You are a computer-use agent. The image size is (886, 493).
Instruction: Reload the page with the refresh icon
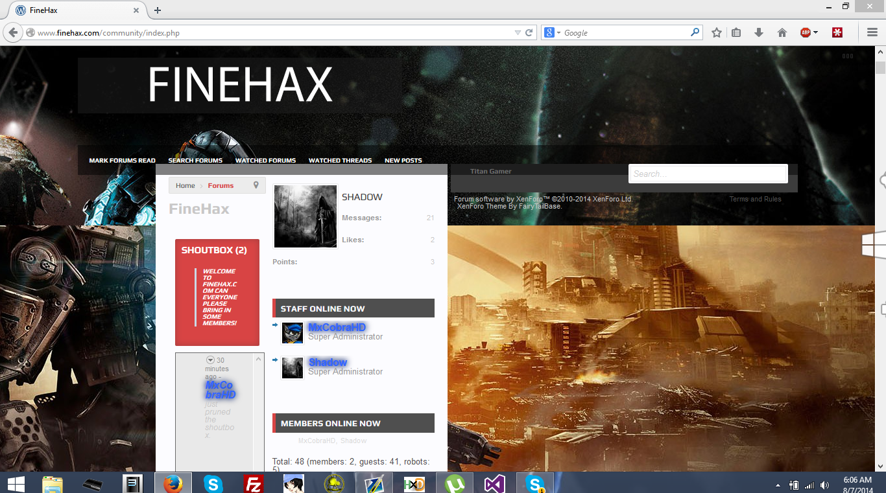coord(529,32)
